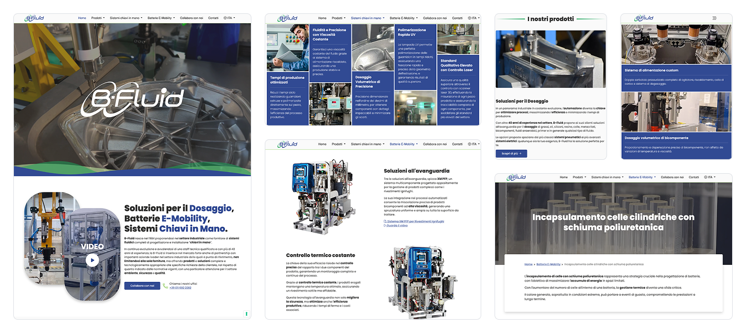The width and height of the screenshot is (746, 333).
Task: Select Collabora con noi on Incapsulamento page navbar
Action: [x=672, y=177]
